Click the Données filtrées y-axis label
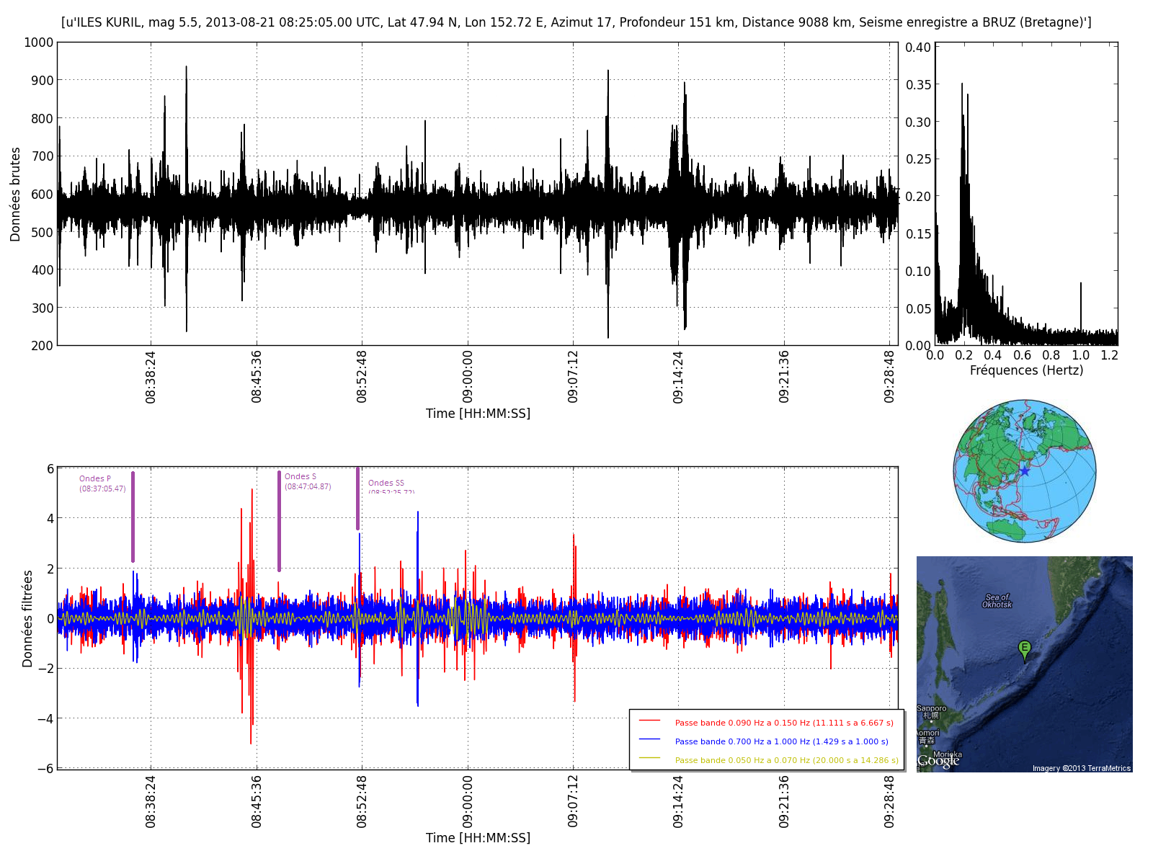Image resolution: width=1153 pixels, height=856 pixels. click(x=27, y=618)
